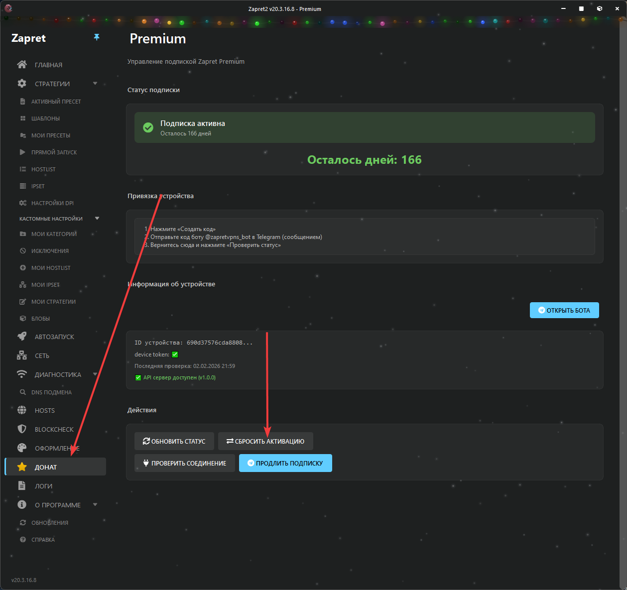The height and width of the screenshot is (590, 627).
Task: Click the Осталось дней: 166 counter
Action: pos(365,160)
